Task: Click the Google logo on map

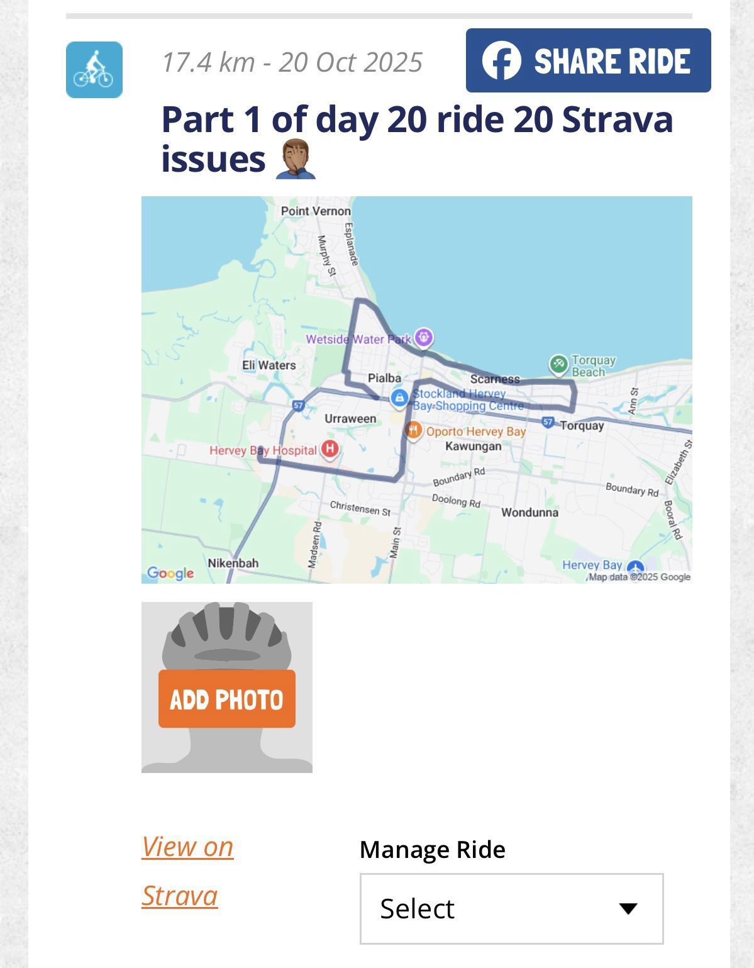Action: 170,573
